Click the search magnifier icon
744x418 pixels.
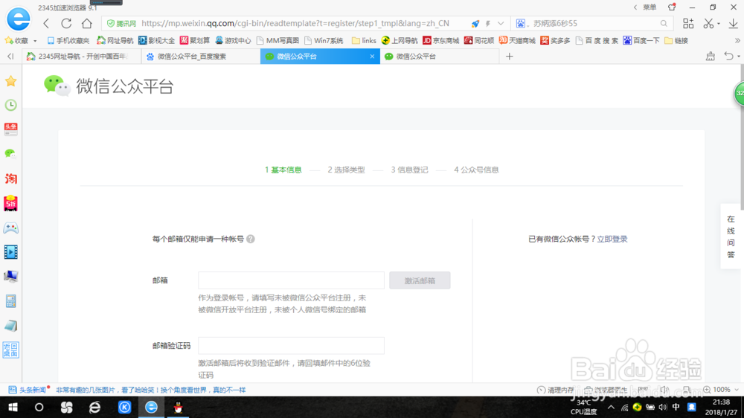coord(664,23)
